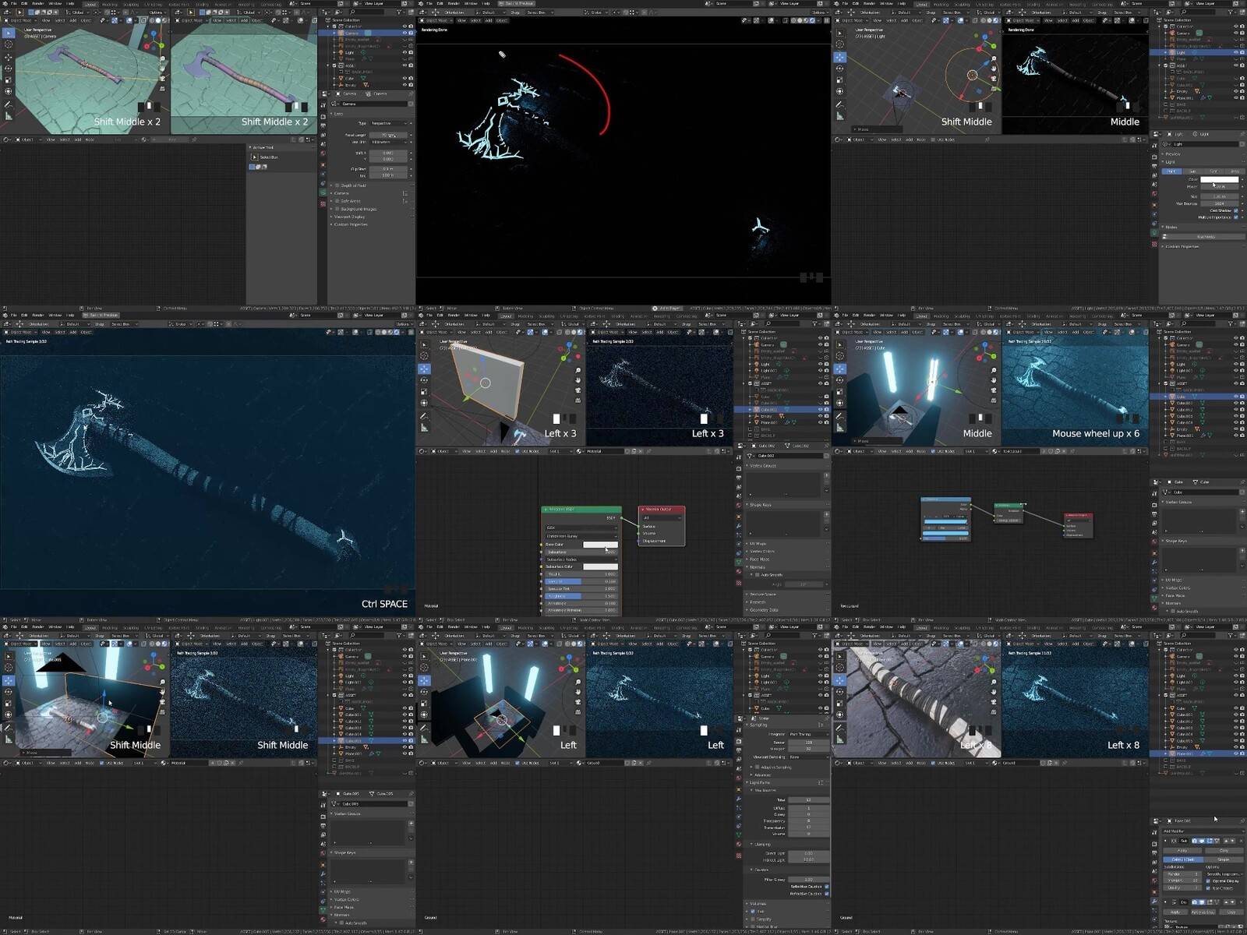Screen dimensions: 1247x935
Task: Expand UV Maps section in the center window properties
Action: click(x=757, y=543)
